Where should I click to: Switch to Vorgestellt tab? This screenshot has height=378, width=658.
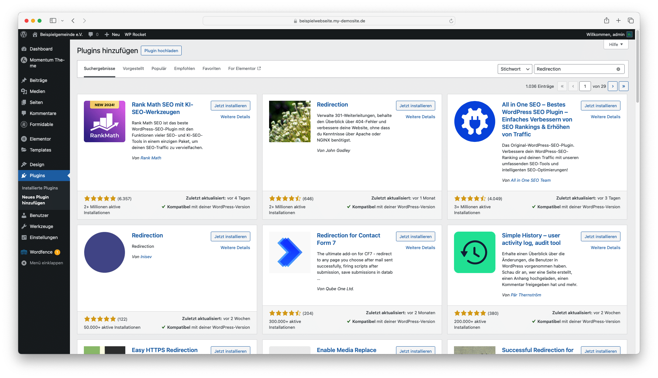(133, 69)
